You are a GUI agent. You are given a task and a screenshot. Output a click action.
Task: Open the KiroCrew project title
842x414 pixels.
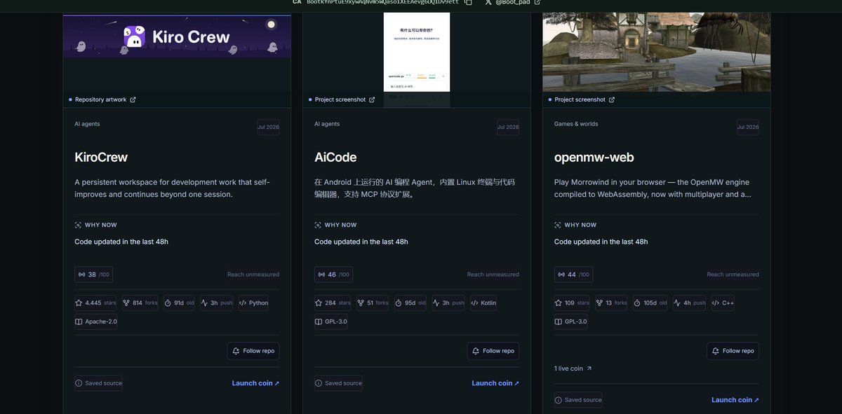(101, 157)
